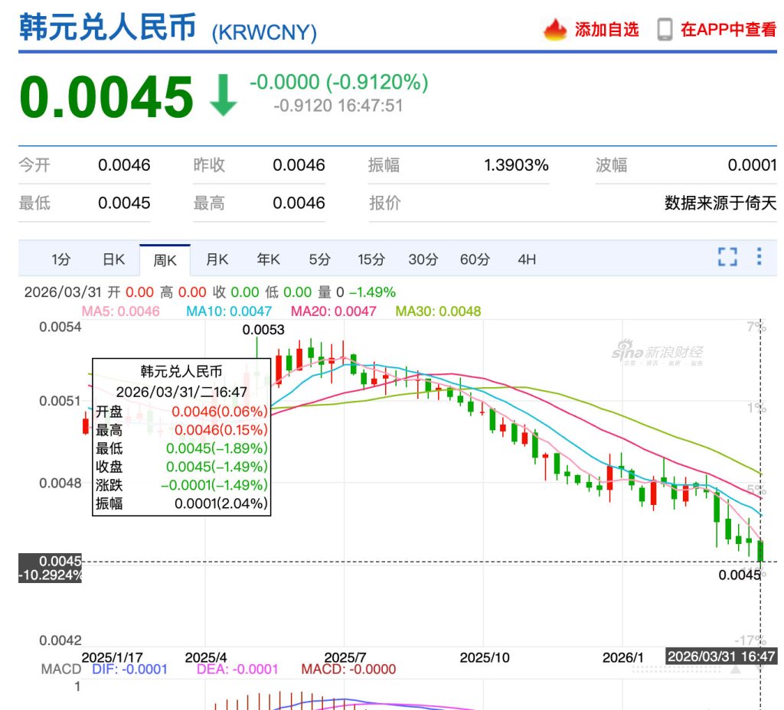Switch to the 年K yearly tab

(x=268, y=259)
